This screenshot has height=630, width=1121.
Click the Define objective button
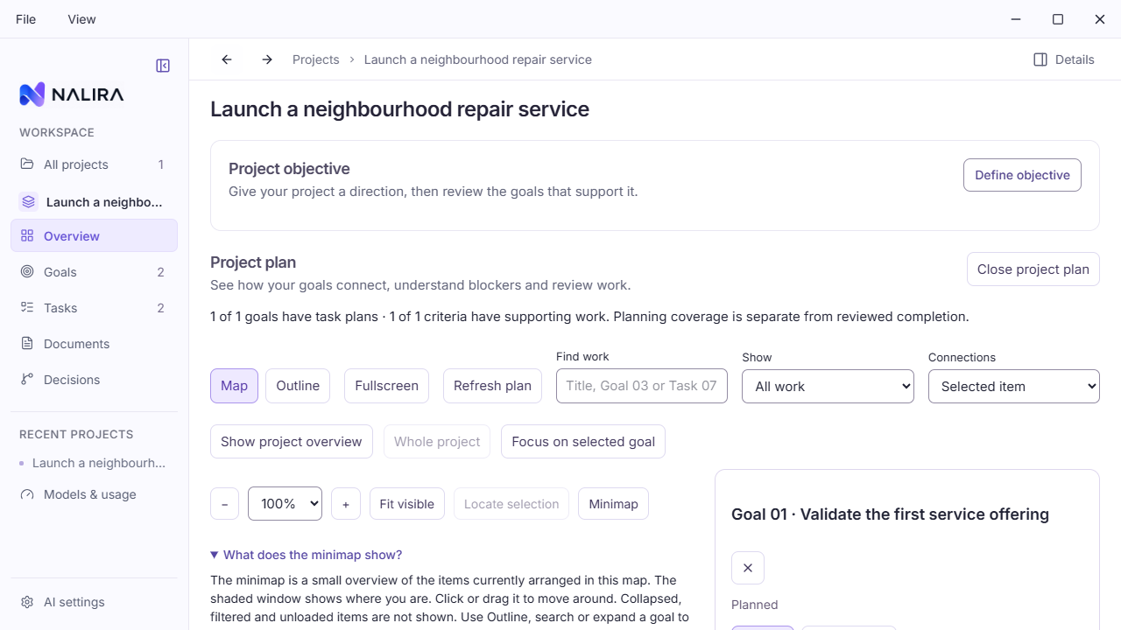(x=1022, y=175)
